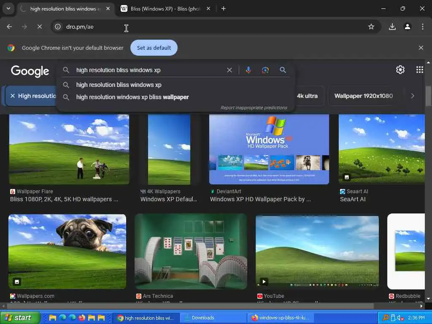This screenshot has height=324, width=432.
Task: Dismiss the default browser notification bar
Action: coord(421,48)
